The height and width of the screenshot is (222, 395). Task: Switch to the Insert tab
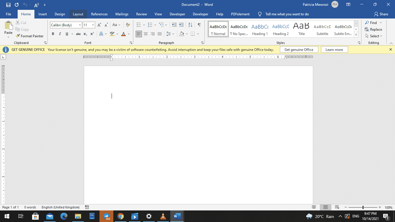point(43,14)
